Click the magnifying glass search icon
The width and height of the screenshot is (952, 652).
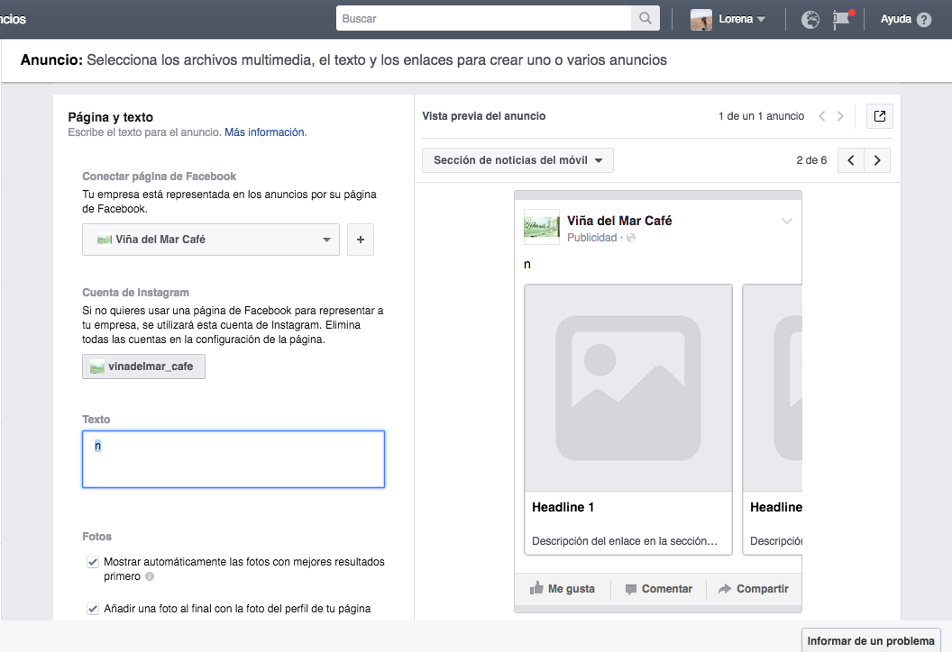pos(645,18)
